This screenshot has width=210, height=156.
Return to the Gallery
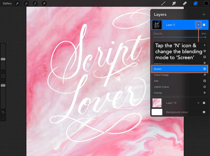(7, 3)
